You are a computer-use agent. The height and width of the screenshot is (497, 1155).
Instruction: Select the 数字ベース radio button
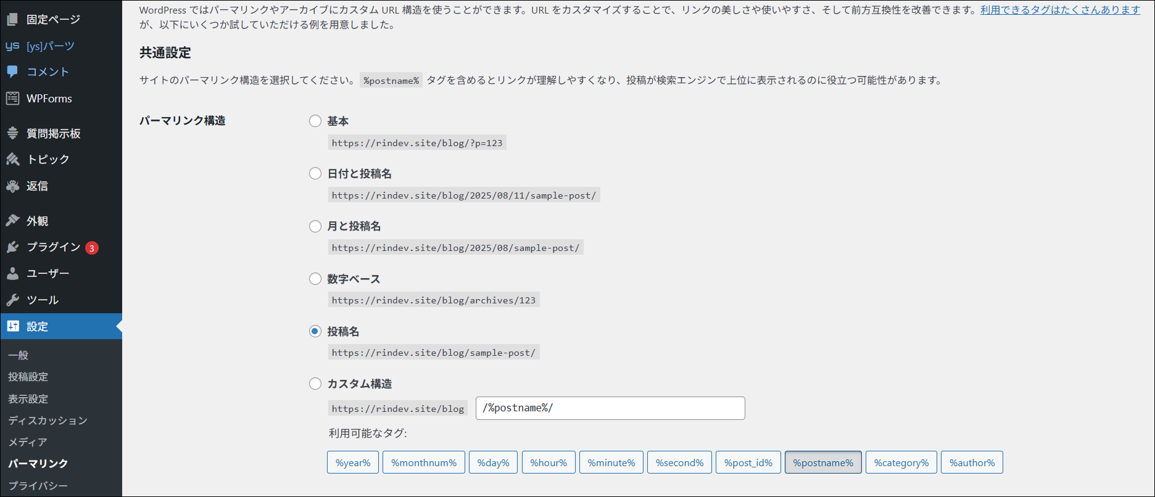pos(315,279)
